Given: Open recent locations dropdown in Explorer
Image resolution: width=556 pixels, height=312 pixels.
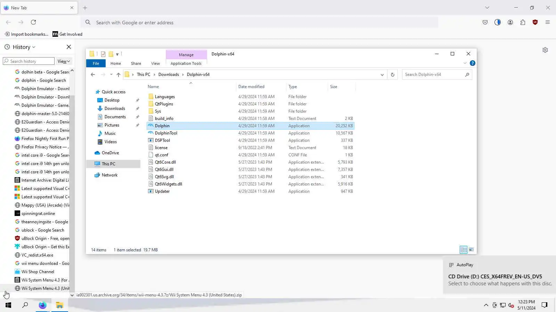Looking at the screenshot, I should [111, 75].
